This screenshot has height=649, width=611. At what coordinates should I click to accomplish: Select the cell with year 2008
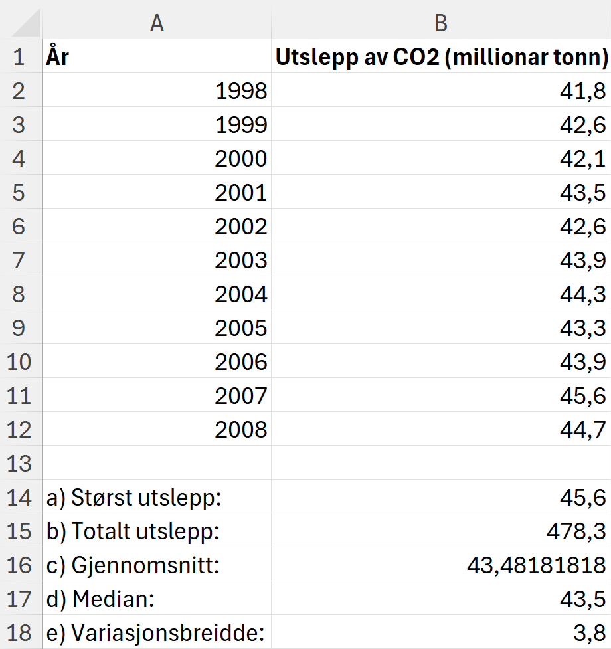pyautogui.click(x=156, y=429)
